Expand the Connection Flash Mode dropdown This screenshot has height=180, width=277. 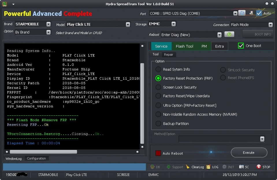[x=271, y=25]
